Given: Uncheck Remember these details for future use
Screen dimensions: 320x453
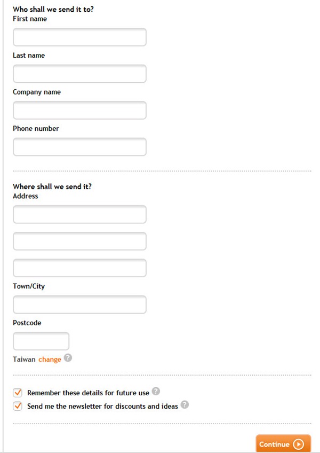Looking at the screenshot, I should click(x=18, y=393).
